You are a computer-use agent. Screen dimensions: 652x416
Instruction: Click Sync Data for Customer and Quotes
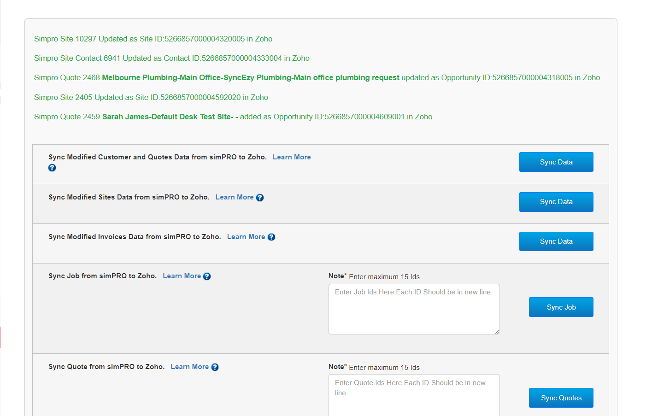pyautogui.click(x=556, y=162)
